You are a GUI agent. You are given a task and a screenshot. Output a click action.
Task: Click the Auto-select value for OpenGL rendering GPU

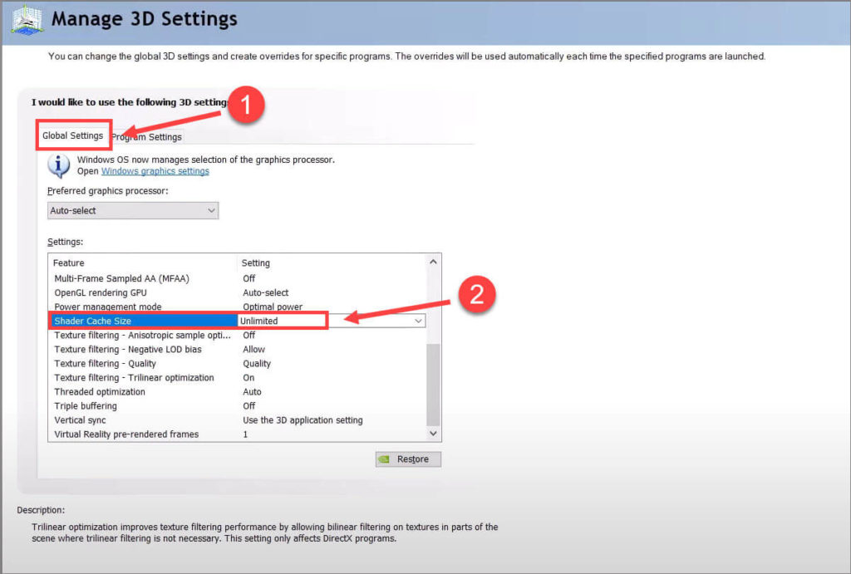pos(266,292)
